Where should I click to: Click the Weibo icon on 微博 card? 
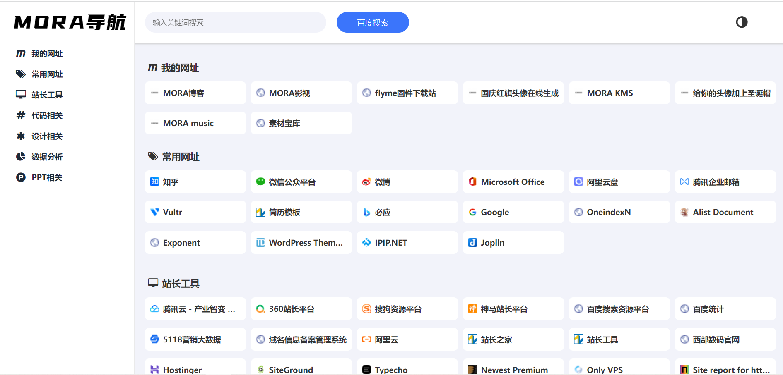pos(366,182)
